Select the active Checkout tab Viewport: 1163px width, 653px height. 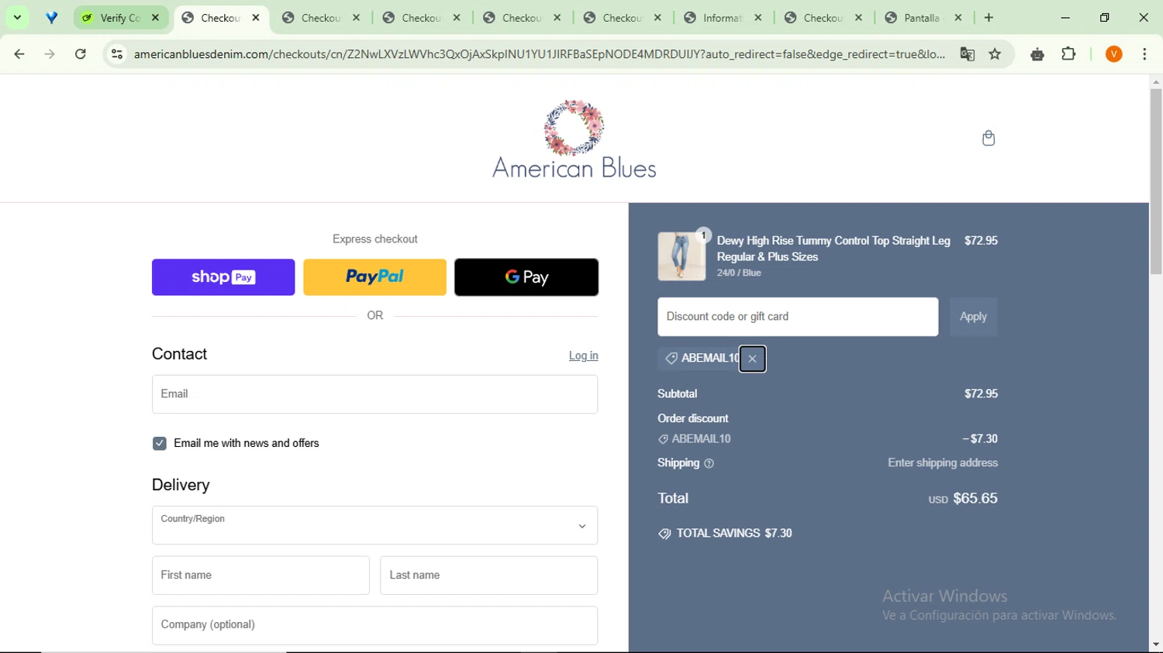coord(220,17)
